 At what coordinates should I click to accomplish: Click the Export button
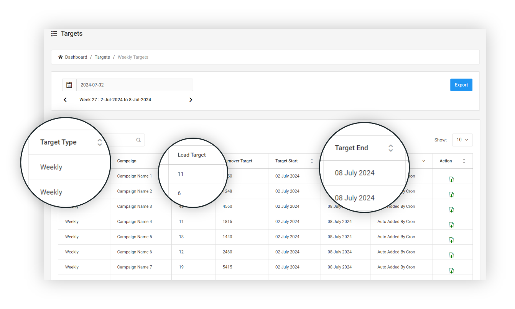click(461, 85)
